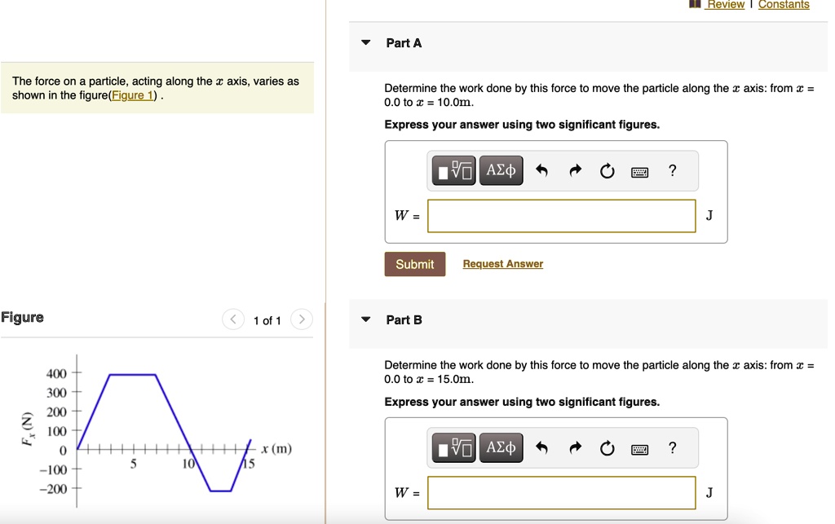Insert Greek symbols with ΑΣΦ in Part A

[x=501, y=170]
